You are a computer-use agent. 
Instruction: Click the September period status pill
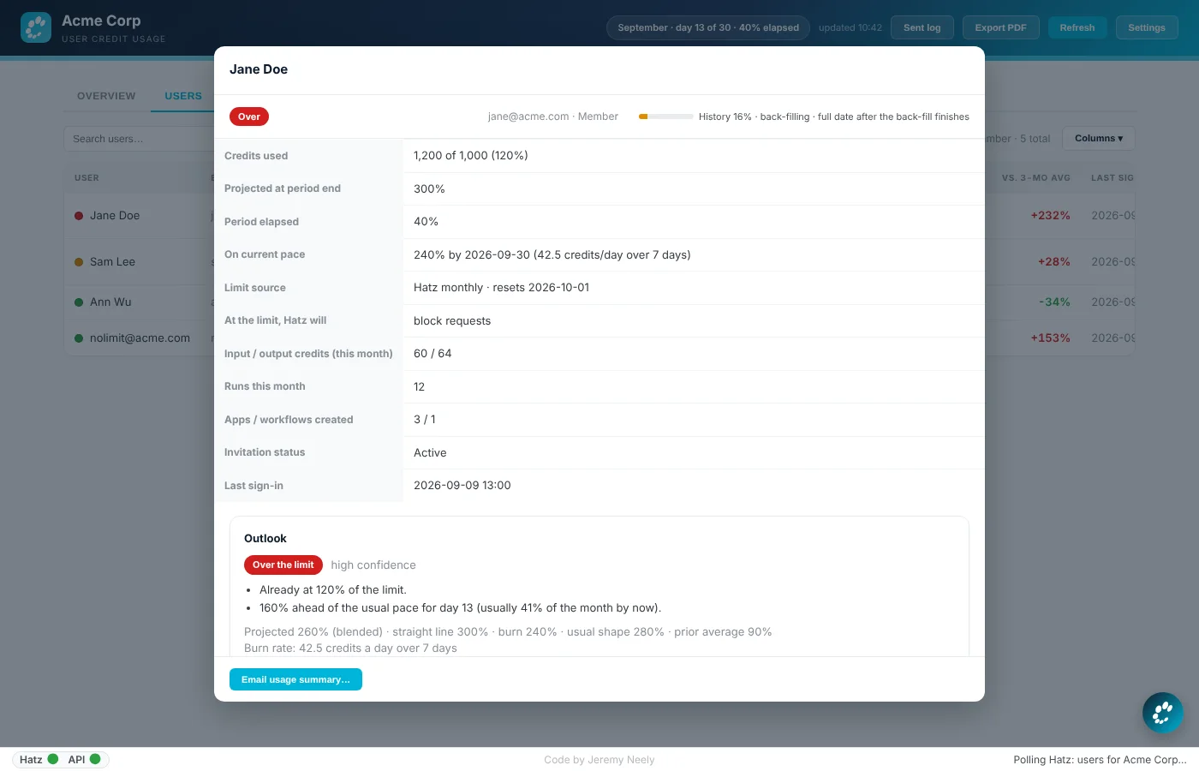coord(708,27)
